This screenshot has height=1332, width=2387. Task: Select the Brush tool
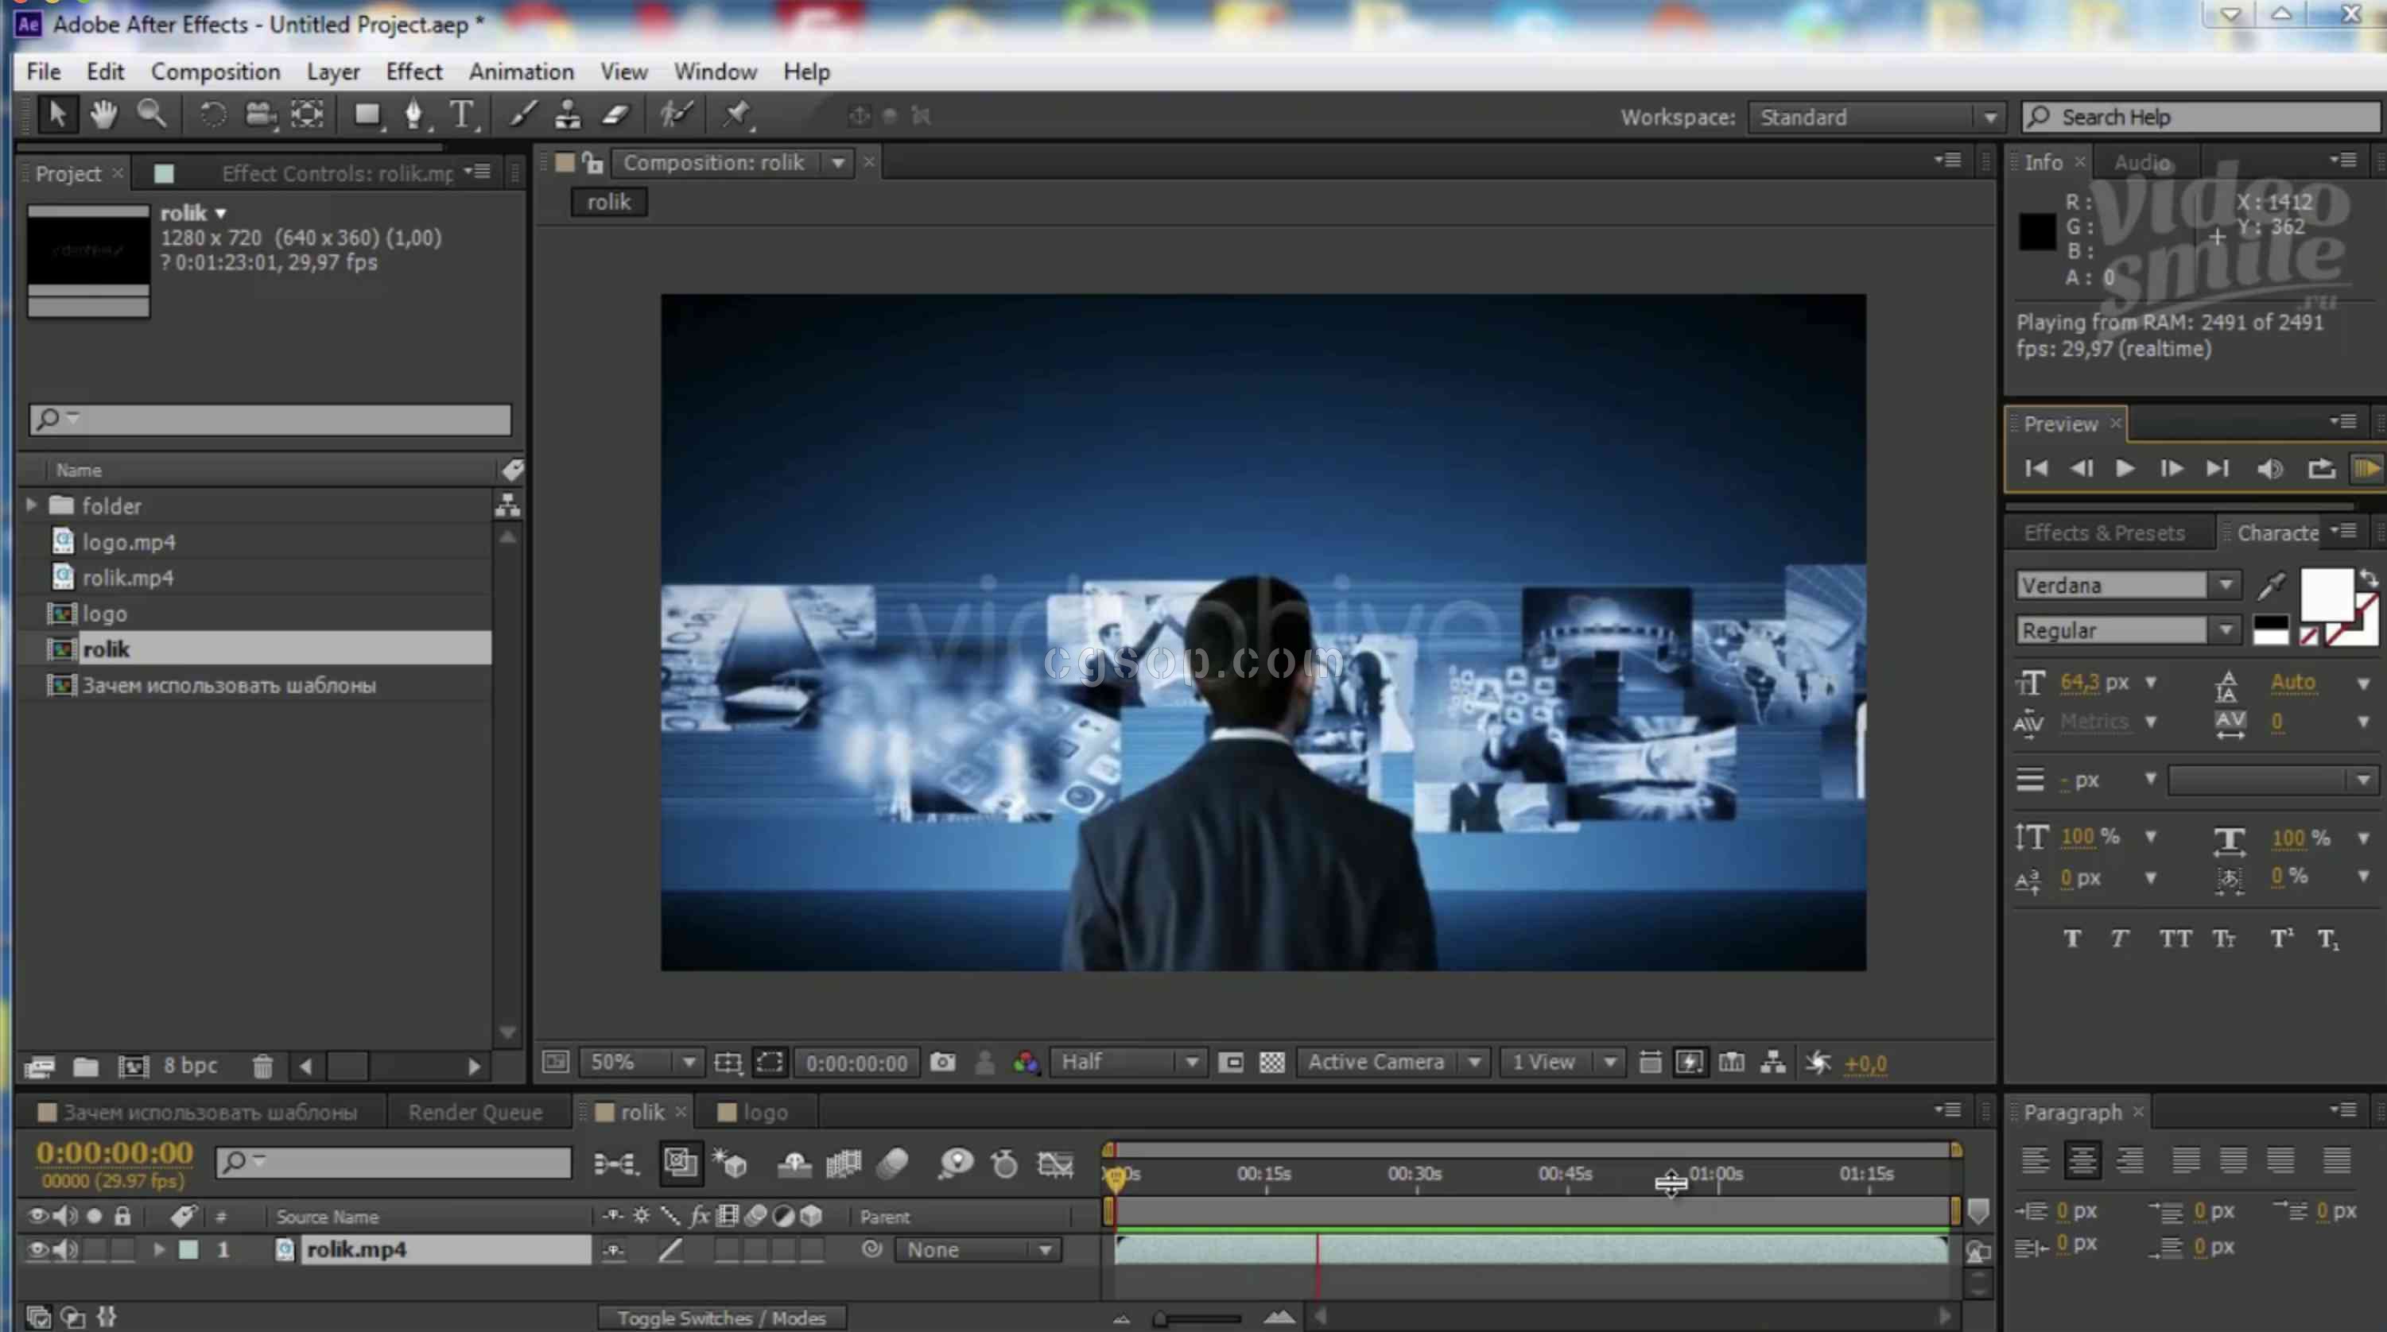pos(522,115)
